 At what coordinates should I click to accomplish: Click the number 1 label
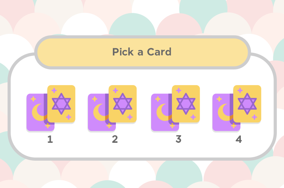click(50, 139)
